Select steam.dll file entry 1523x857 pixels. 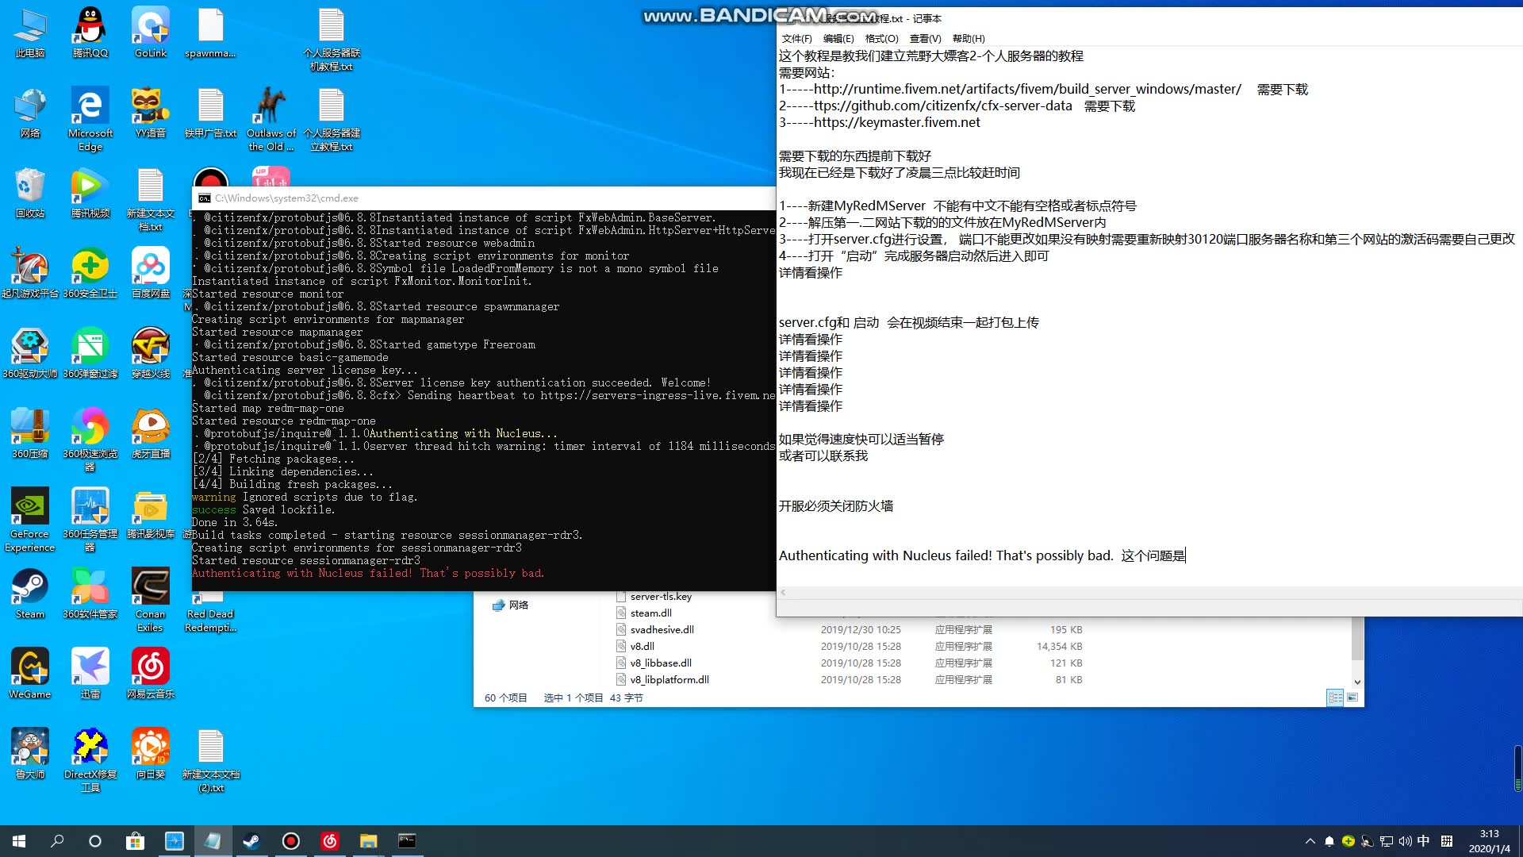click(x=650, y=612)
